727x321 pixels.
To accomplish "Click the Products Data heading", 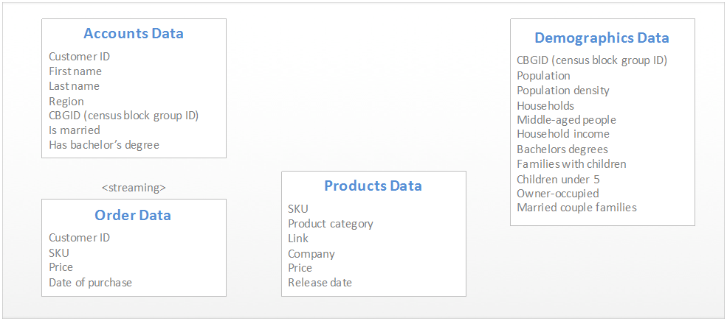I will coord(373,186).
